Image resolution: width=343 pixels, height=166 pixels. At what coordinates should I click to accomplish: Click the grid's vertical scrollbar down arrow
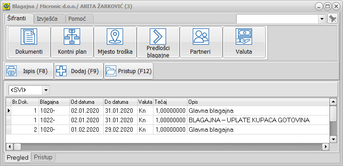coord(333,139)
